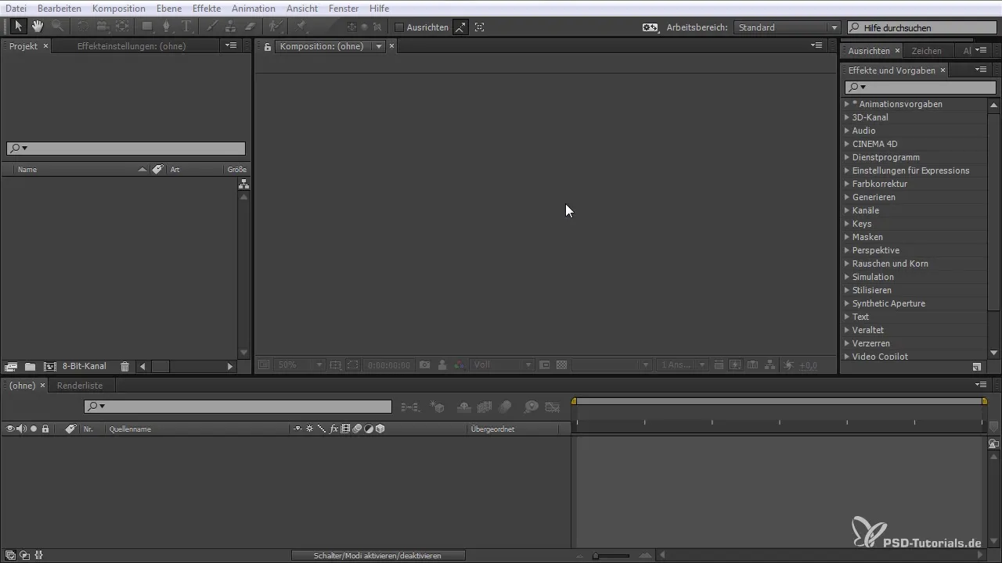Switch to Effekteinstellungen (ohne) tab
The width and height of the screenshot is (1002, 563).
coord(132,46)
